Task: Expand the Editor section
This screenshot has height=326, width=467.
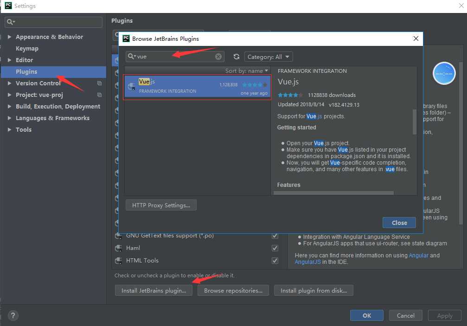Action: pyautogui.click(x=9, y=60)
